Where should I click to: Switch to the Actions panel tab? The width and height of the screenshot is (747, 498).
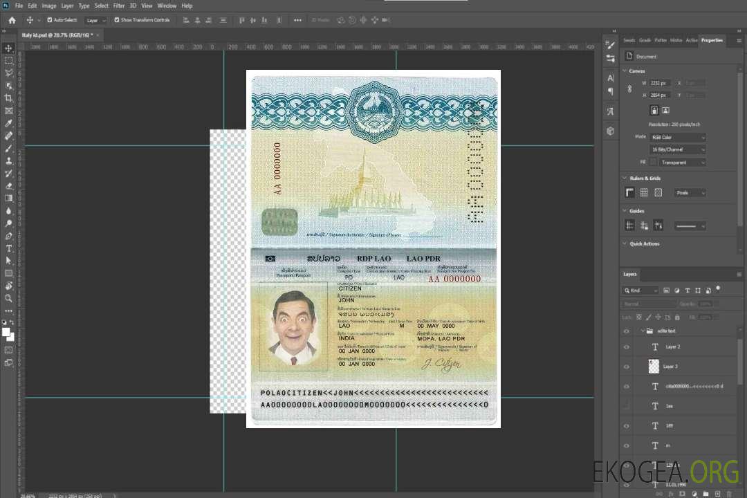click(692, 41)
